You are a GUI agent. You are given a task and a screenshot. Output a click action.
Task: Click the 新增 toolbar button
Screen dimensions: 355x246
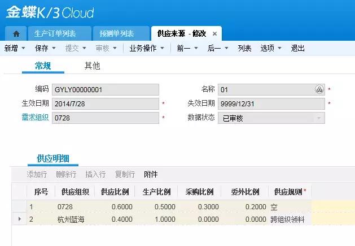pyautogui.click(x=11, y=48)
